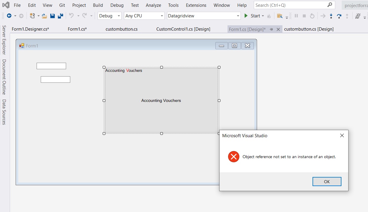The width and height of the screenshot is (368, 212).
Task: Open the Server Explorer side panel
Action: pyautogui.click(x=4, y=40)
